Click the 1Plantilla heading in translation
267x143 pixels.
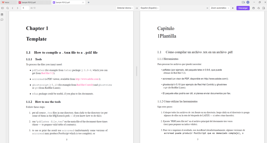point(167,36)
